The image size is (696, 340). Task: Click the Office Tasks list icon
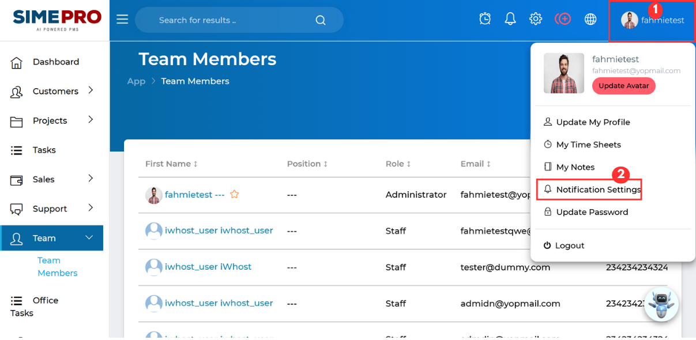(x=17, y=301)
